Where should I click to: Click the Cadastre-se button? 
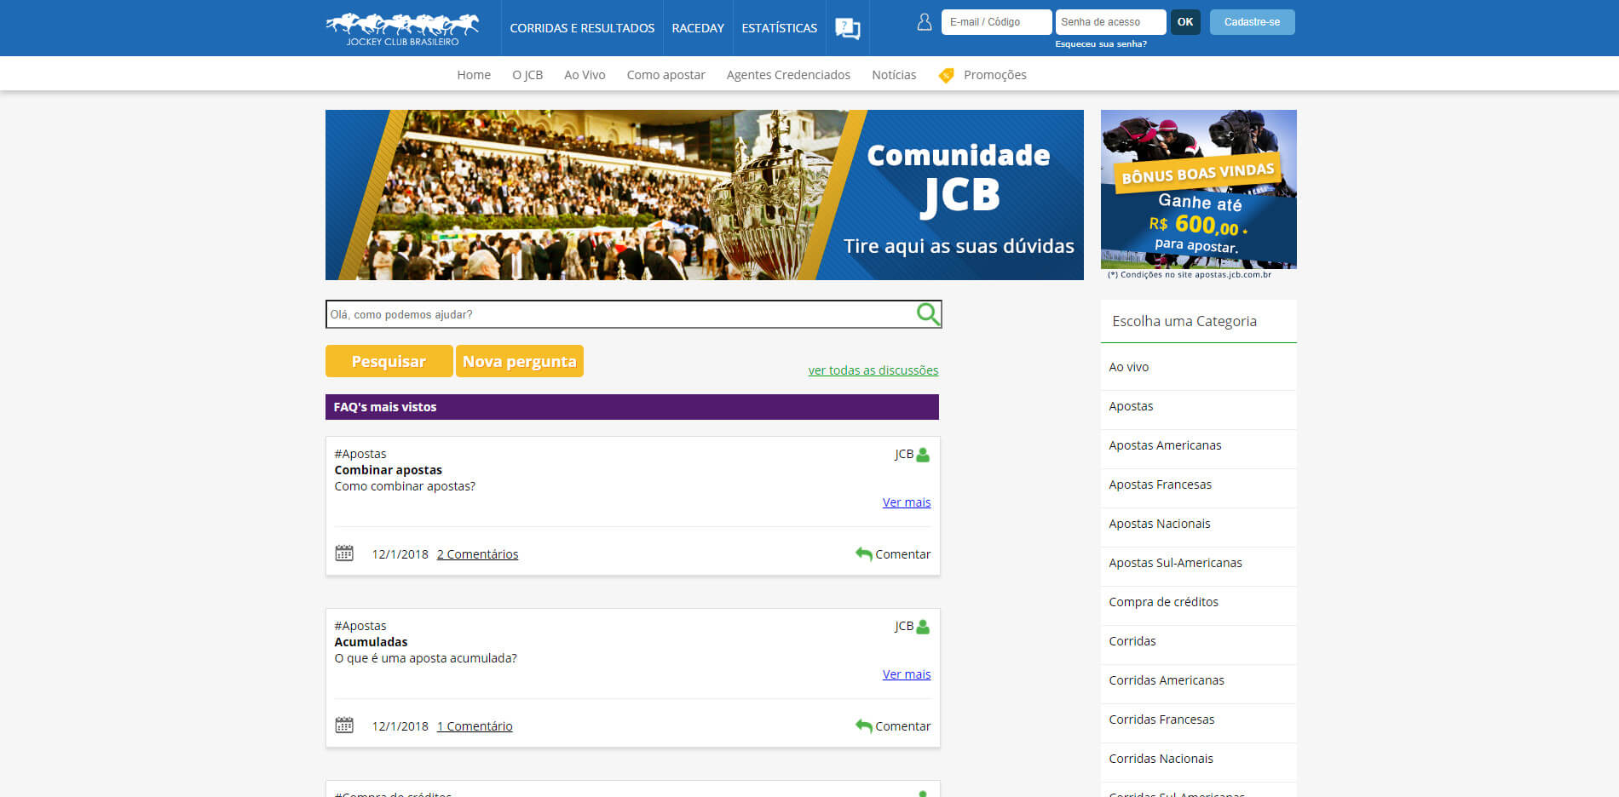1252,22
